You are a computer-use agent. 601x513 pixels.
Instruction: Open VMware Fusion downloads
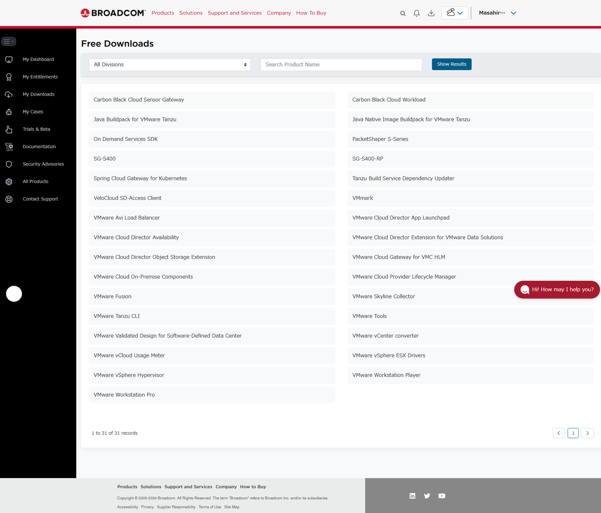[x=212, y=296]
